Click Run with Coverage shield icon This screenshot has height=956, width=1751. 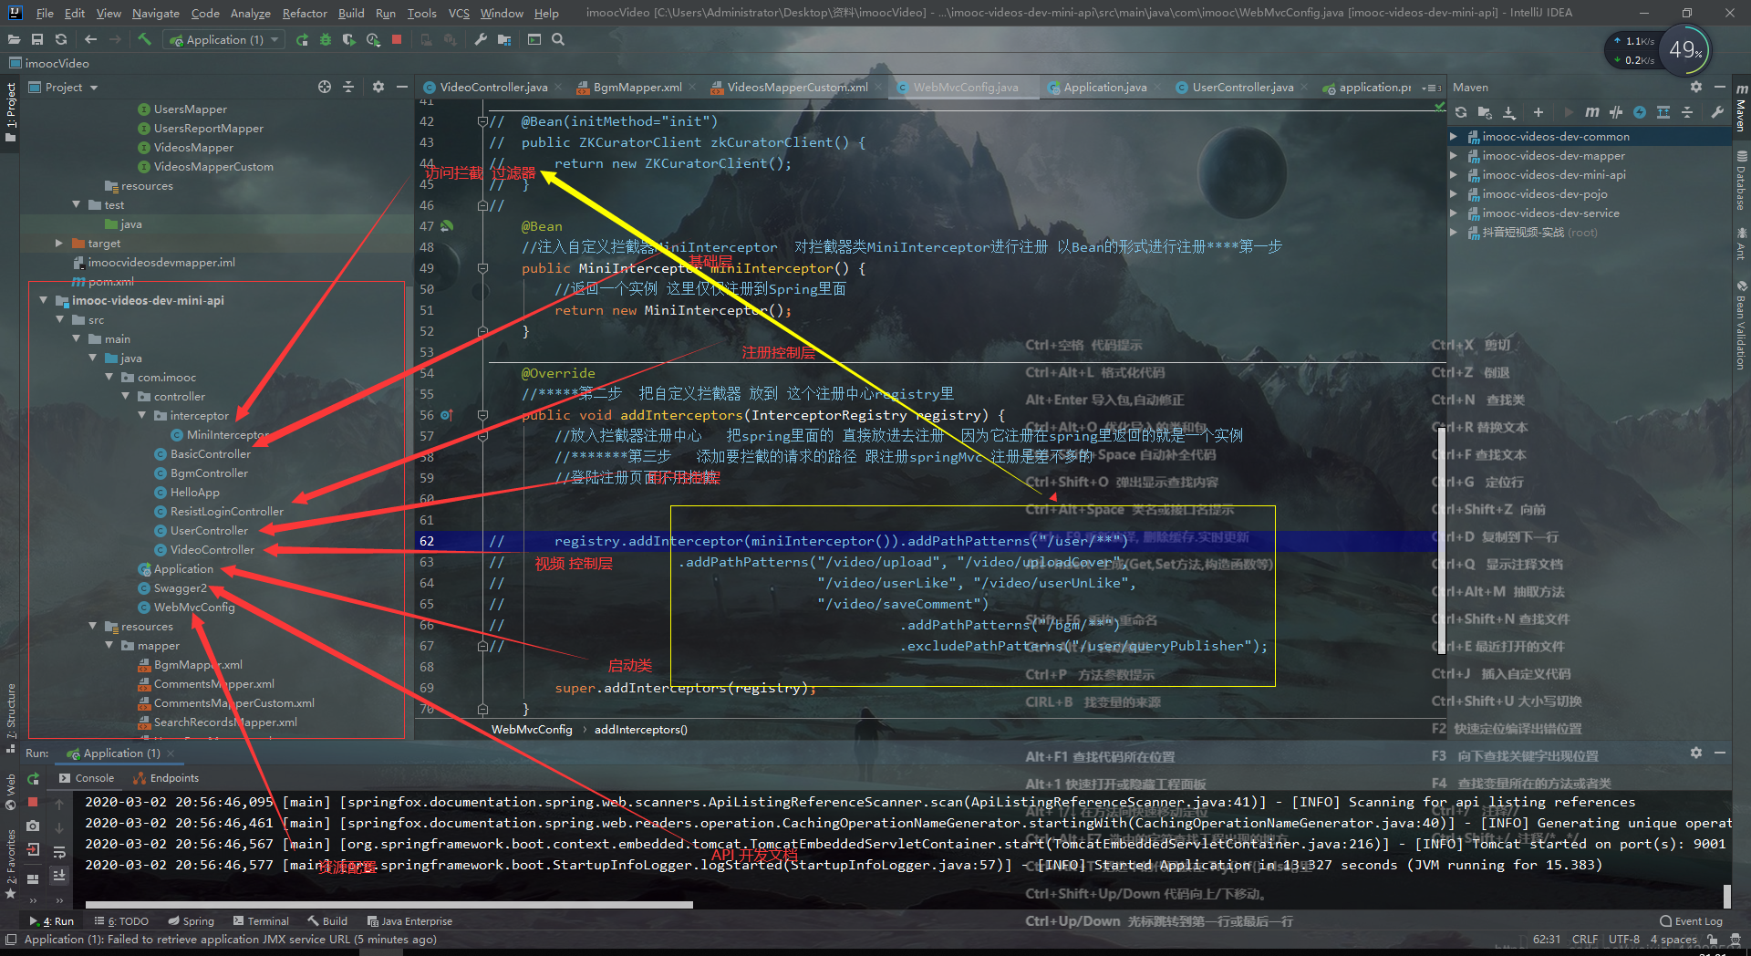348,39
